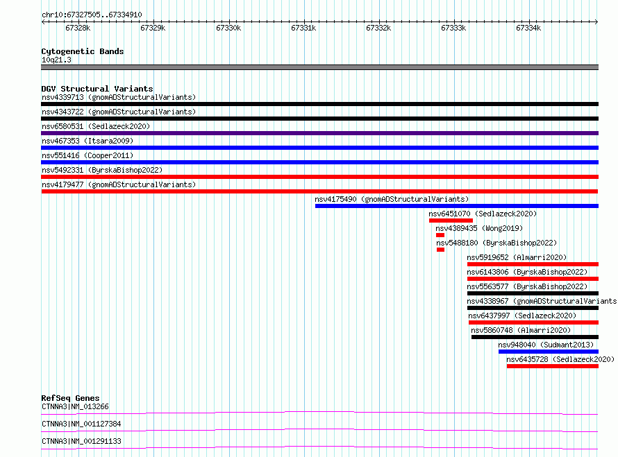Viewport: 618px width, 457px height.
Task: Open nsv6451070 (Sedlazeck2020) label
Action: pyautogui.click(x=483, y=214)
